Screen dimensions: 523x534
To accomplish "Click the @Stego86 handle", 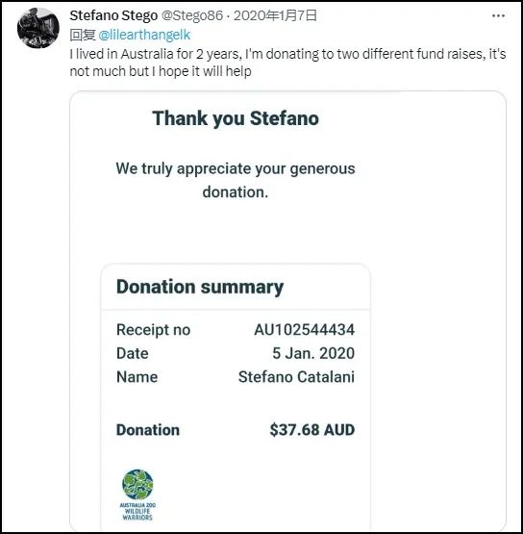I will pyautogui.click(x=192, y=15).
